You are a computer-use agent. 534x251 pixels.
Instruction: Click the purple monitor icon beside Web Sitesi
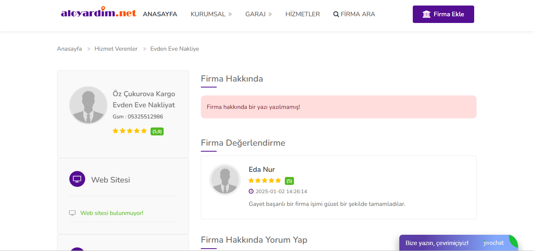(x=77, y=179)
